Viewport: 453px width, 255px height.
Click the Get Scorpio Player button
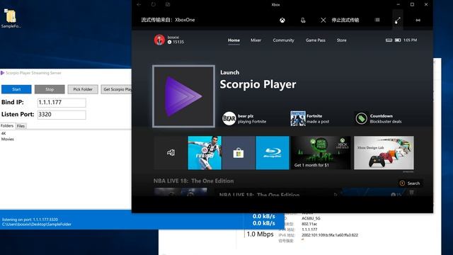tap(116, 89)
